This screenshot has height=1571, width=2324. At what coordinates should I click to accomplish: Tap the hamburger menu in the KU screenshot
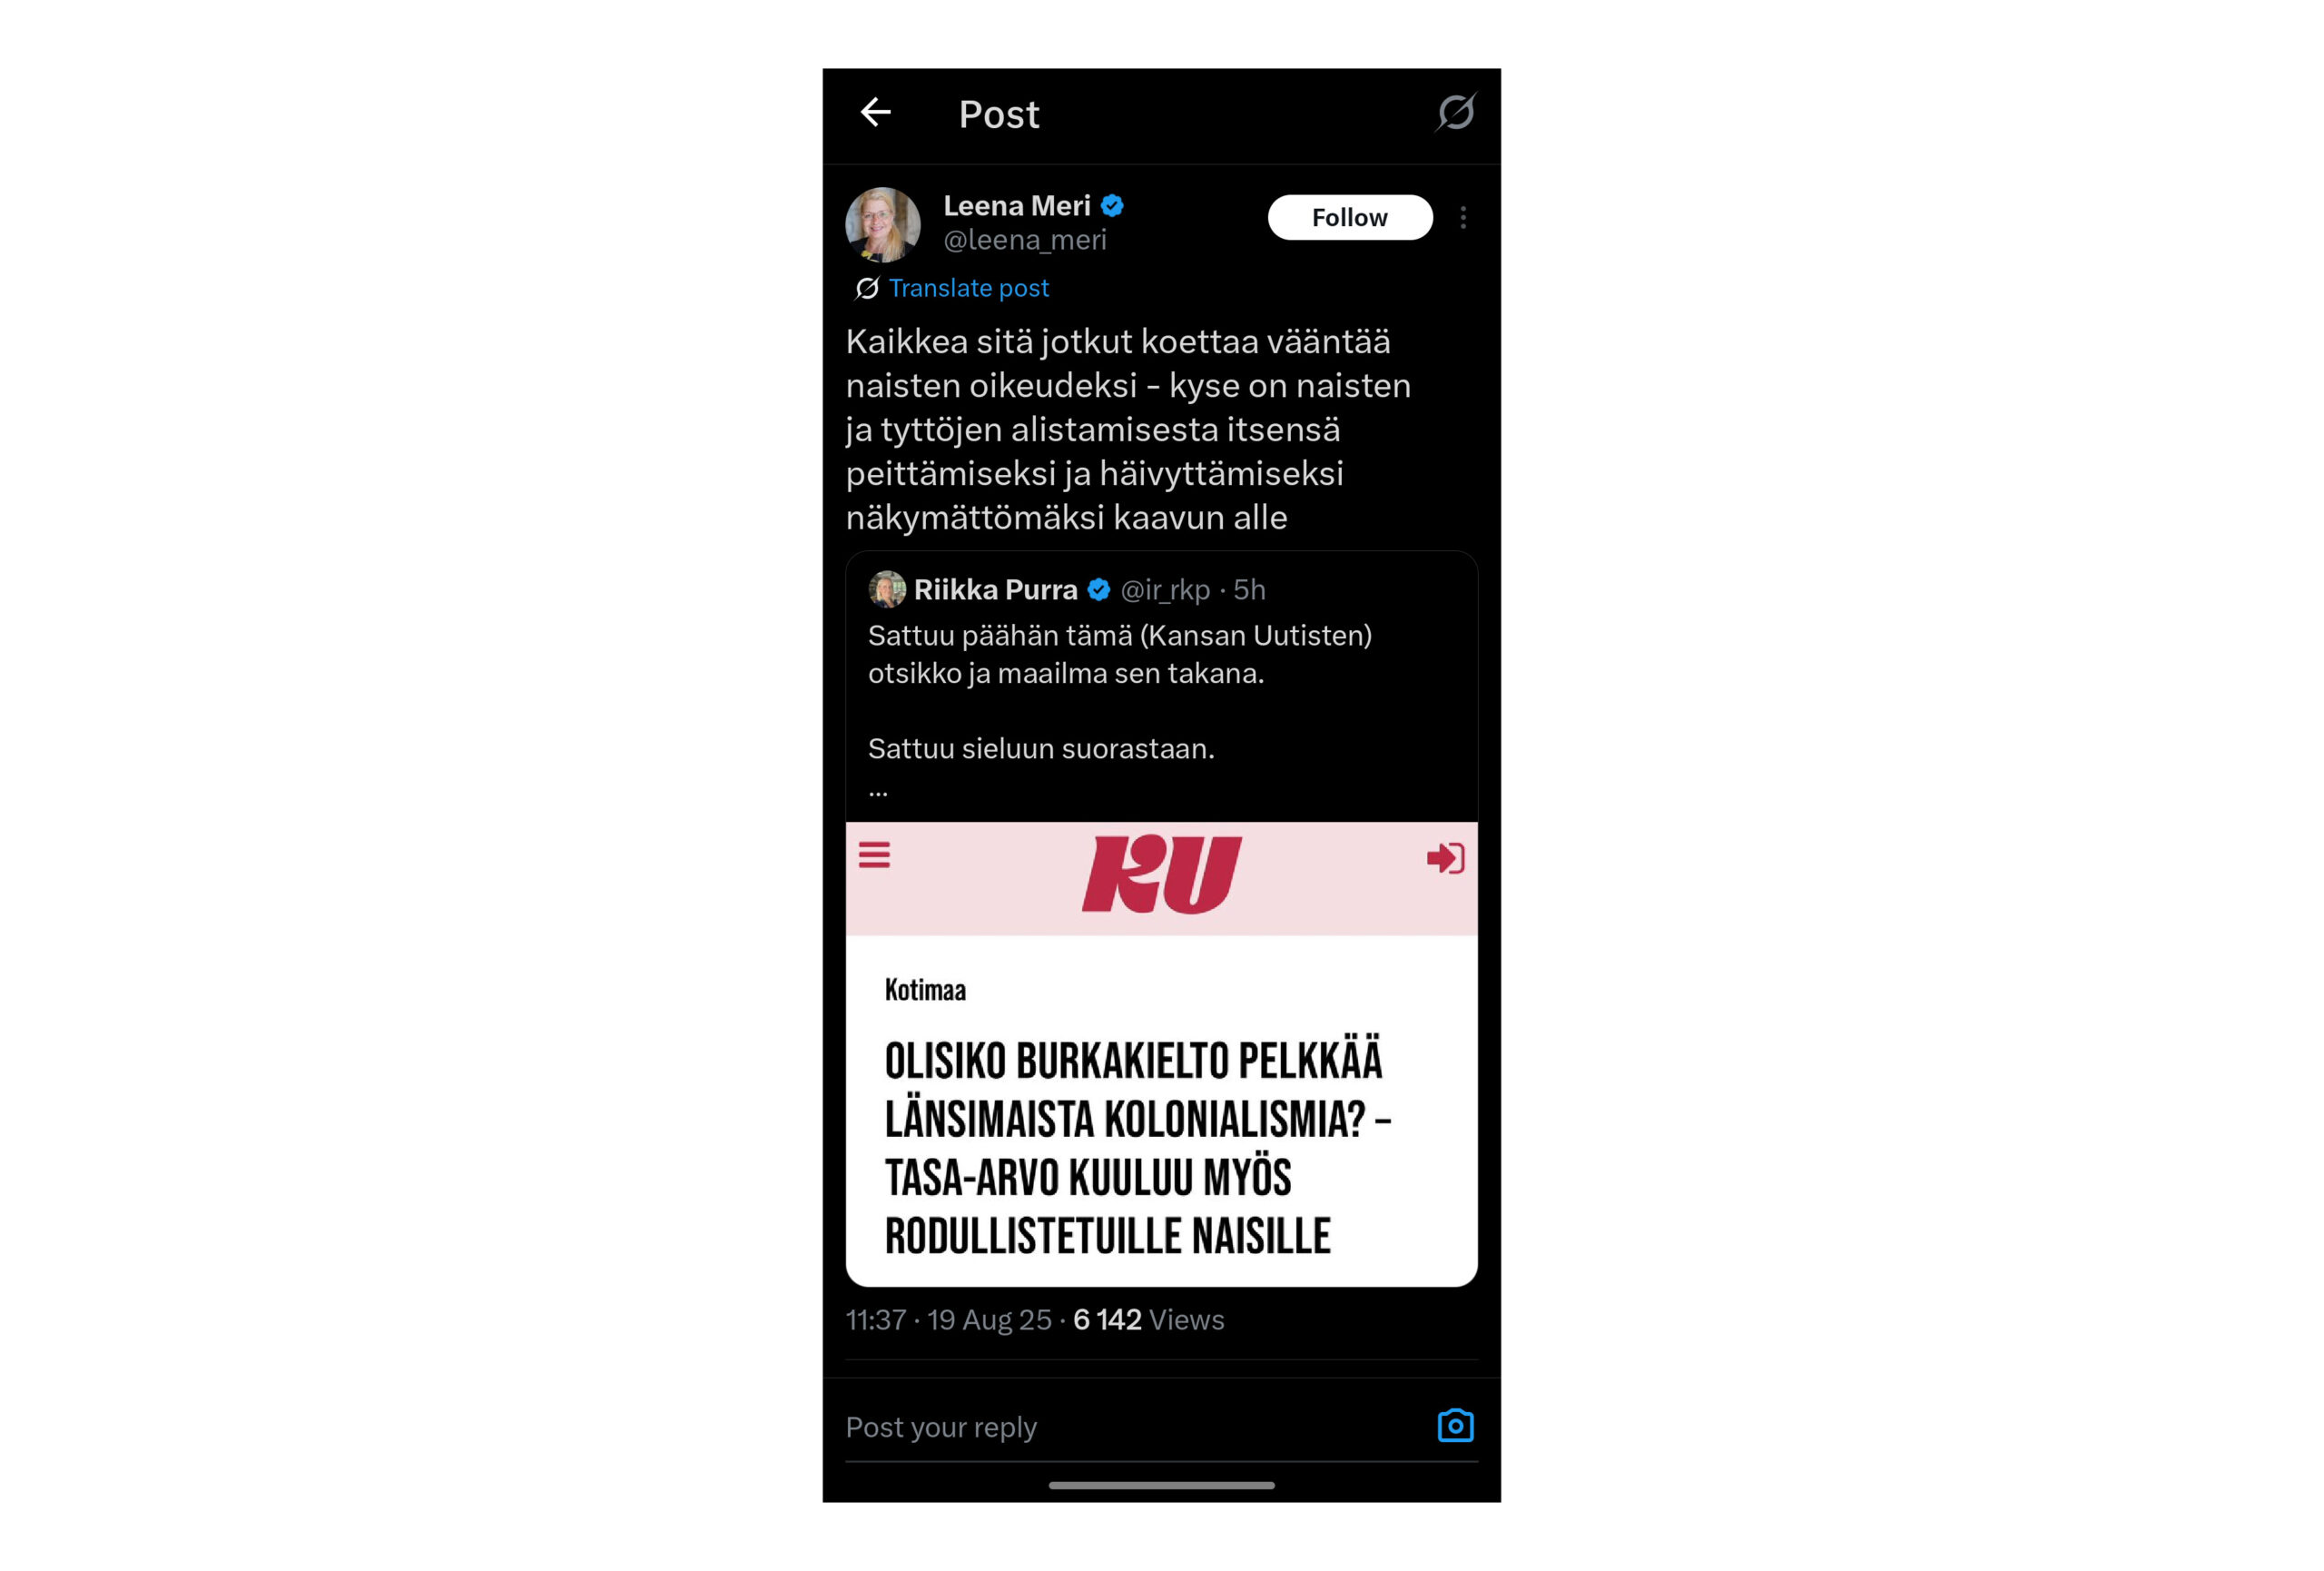(874, 855)
